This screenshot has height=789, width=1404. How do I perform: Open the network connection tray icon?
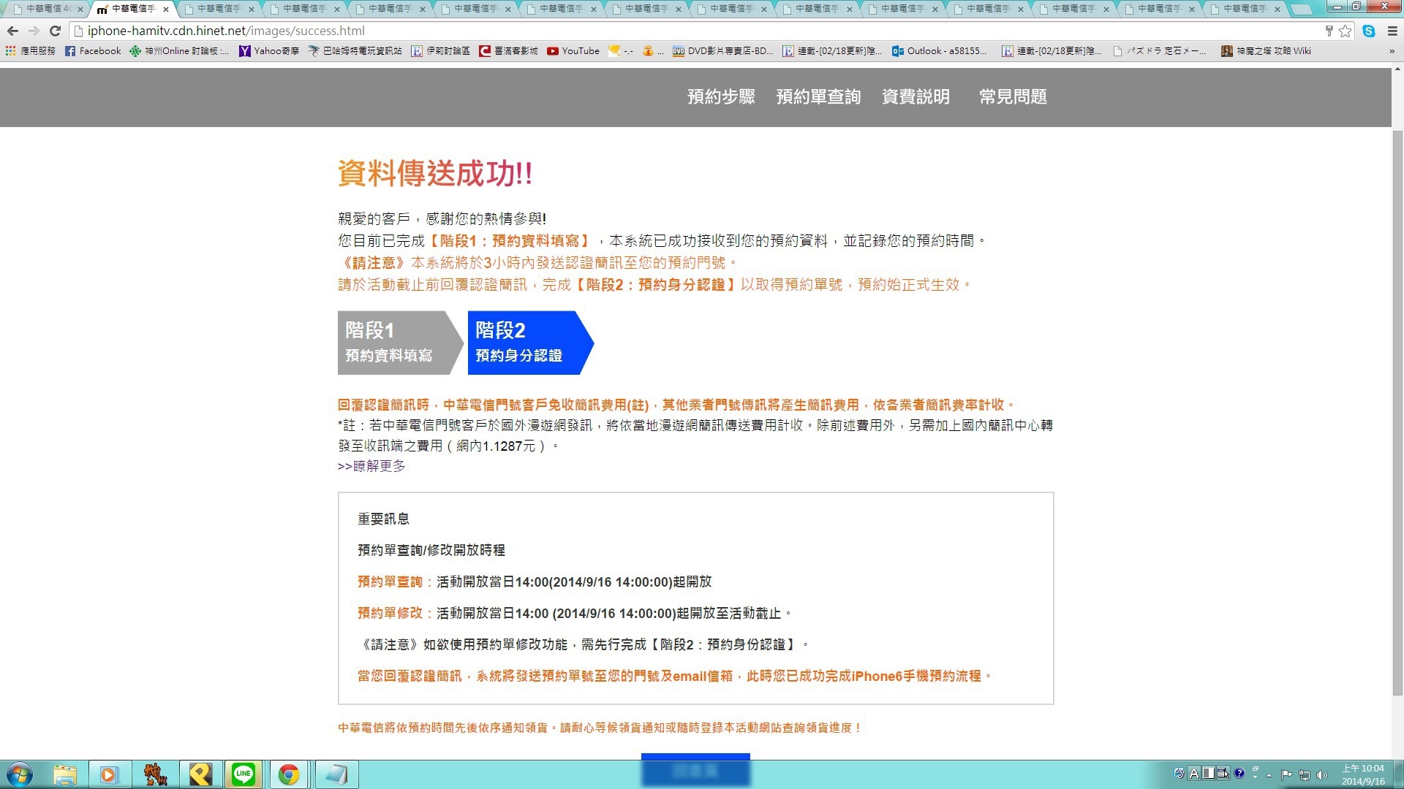1304,774
